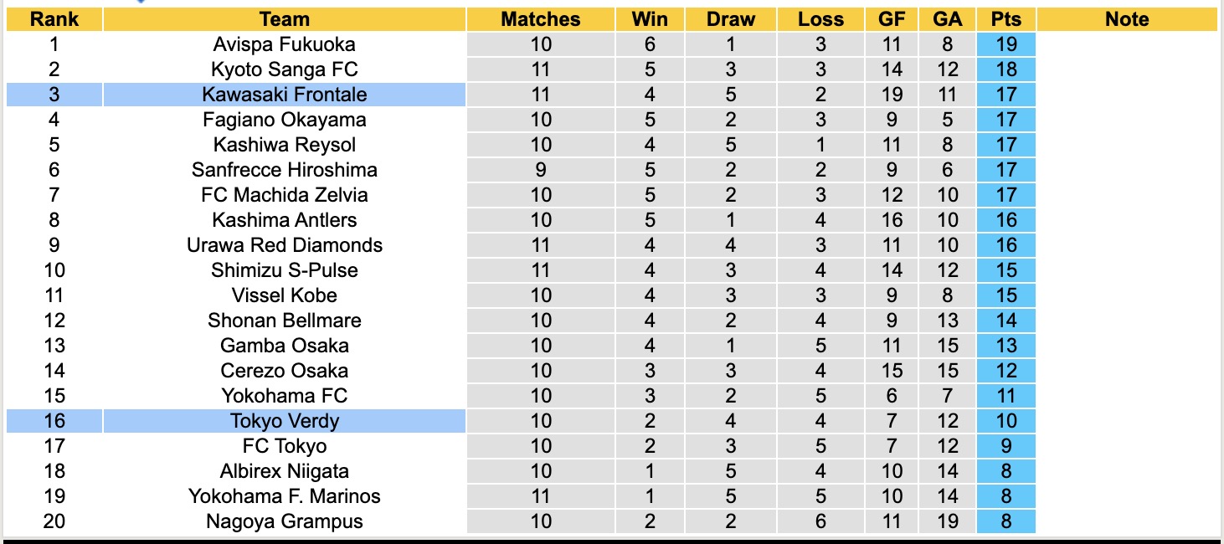Click the Win column header

point(651,19)
